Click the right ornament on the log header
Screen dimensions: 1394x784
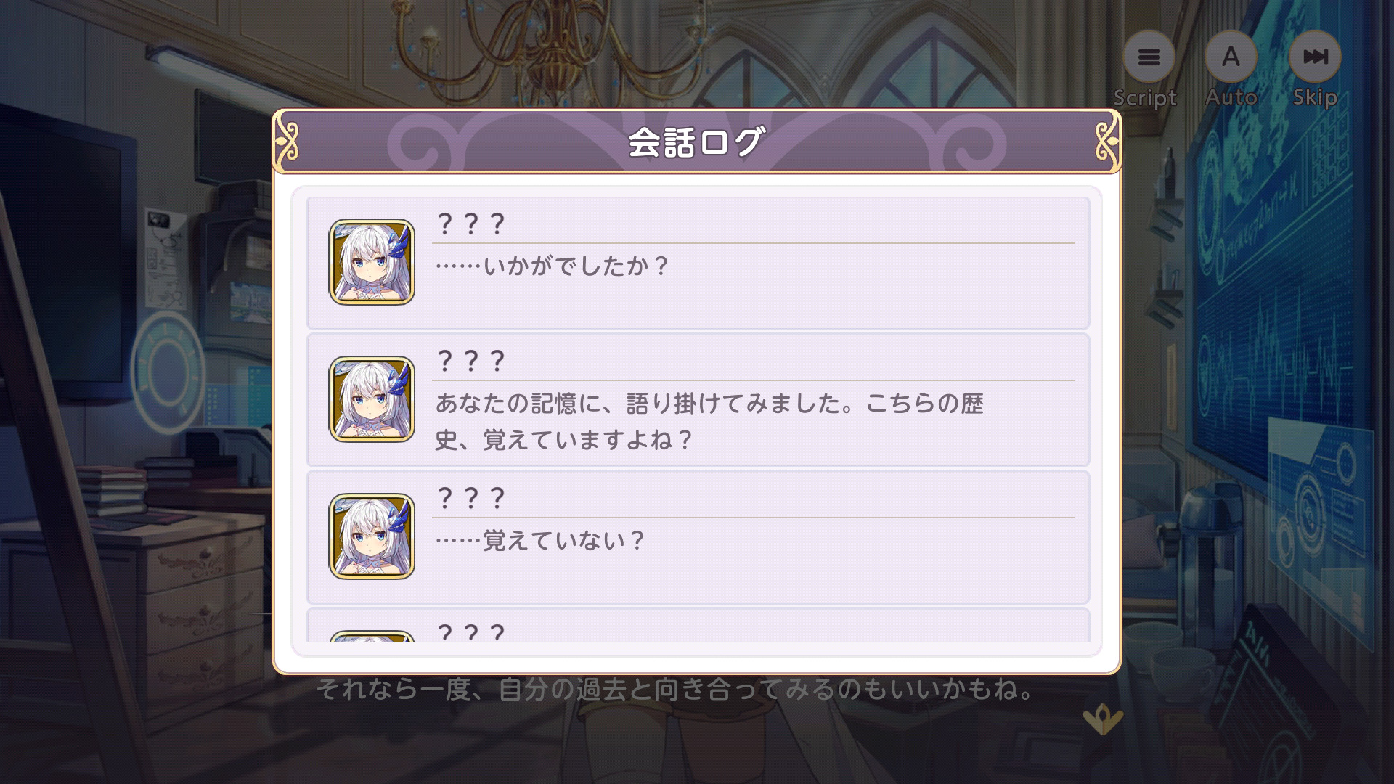pos(1107,141)
